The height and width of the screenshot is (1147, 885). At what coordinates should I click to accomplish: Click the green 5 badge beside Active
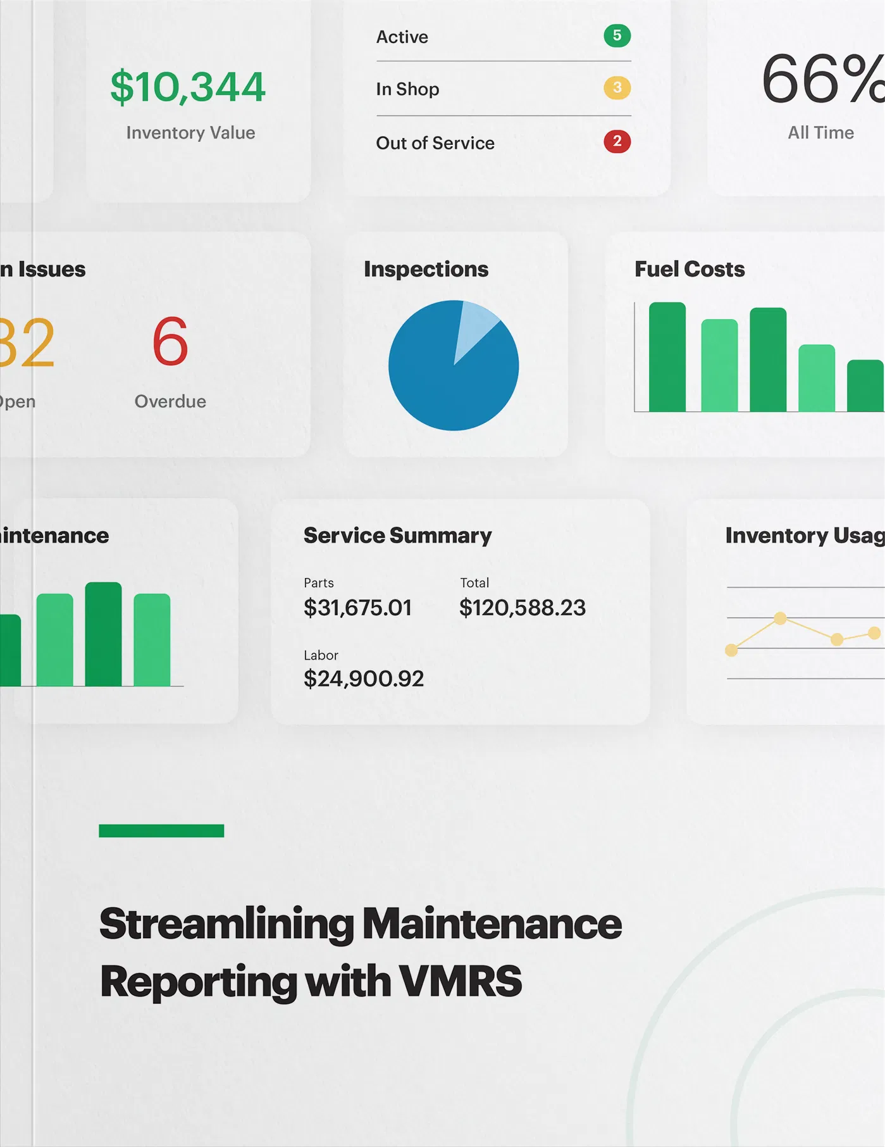tap(617, 35)
